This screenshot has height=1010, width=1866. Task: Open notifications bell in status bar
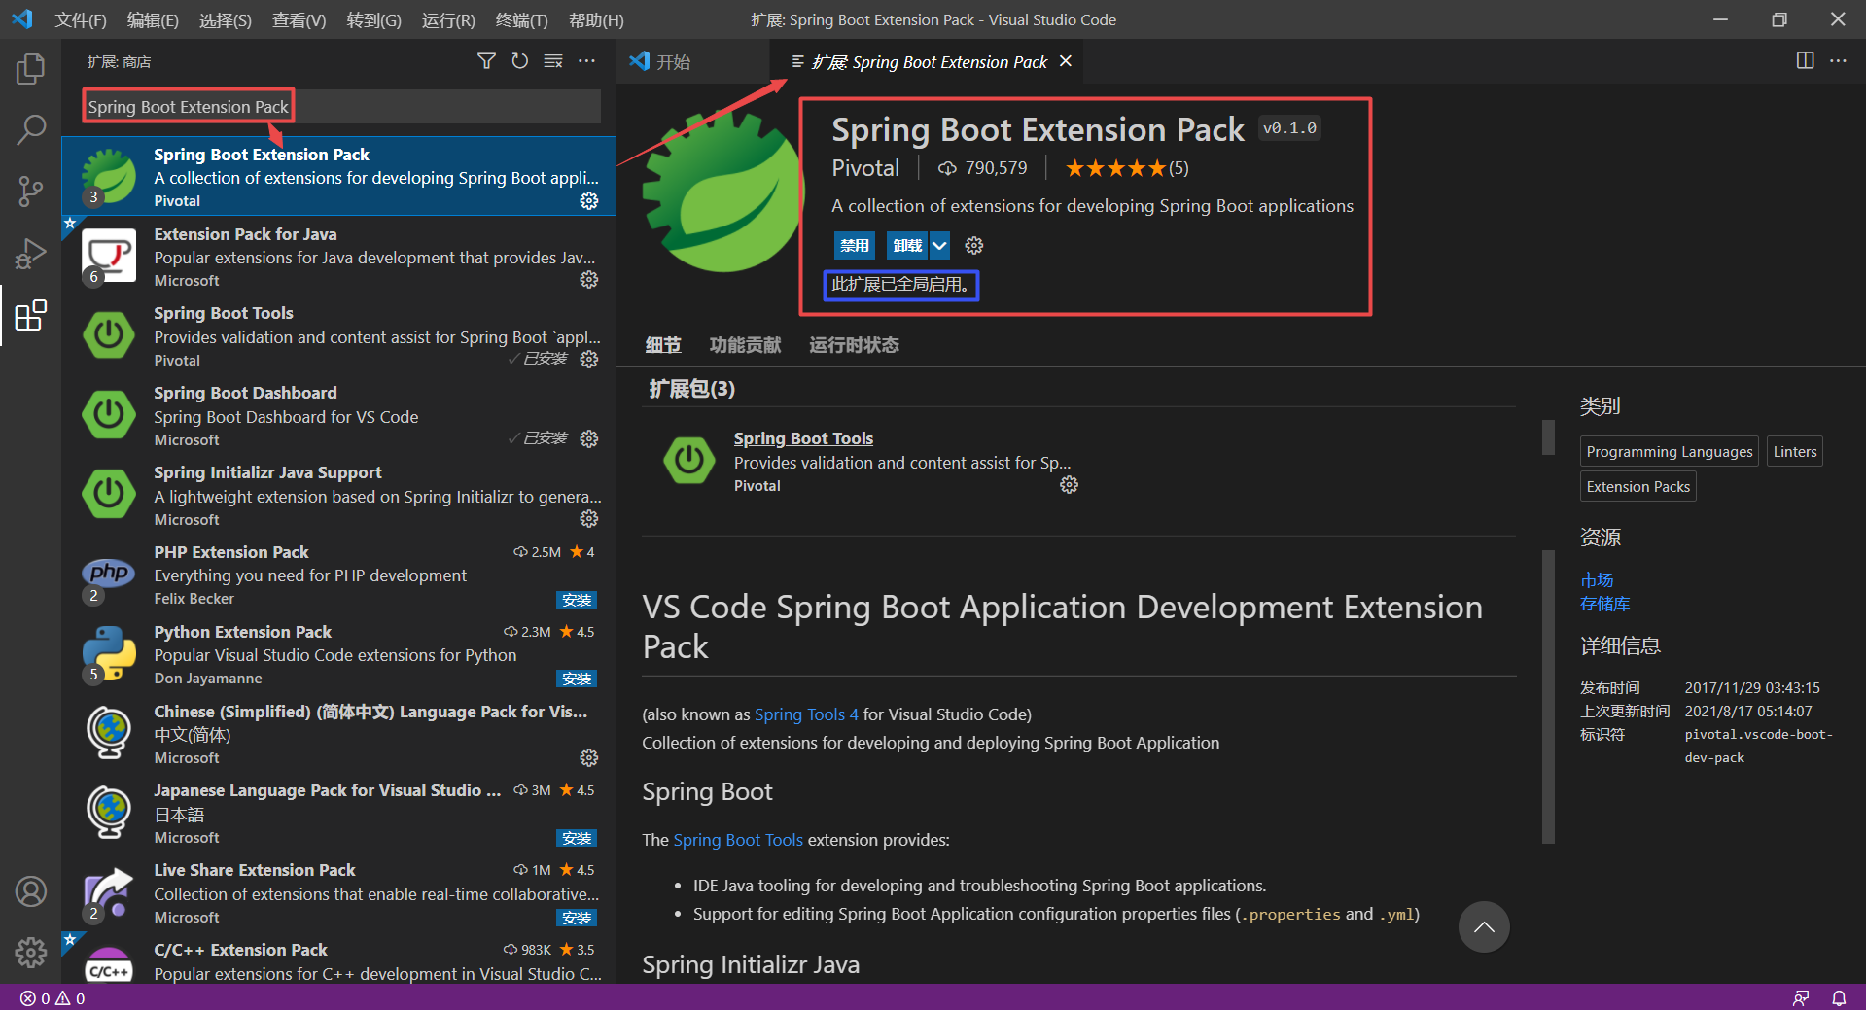tap(1839, 997)
